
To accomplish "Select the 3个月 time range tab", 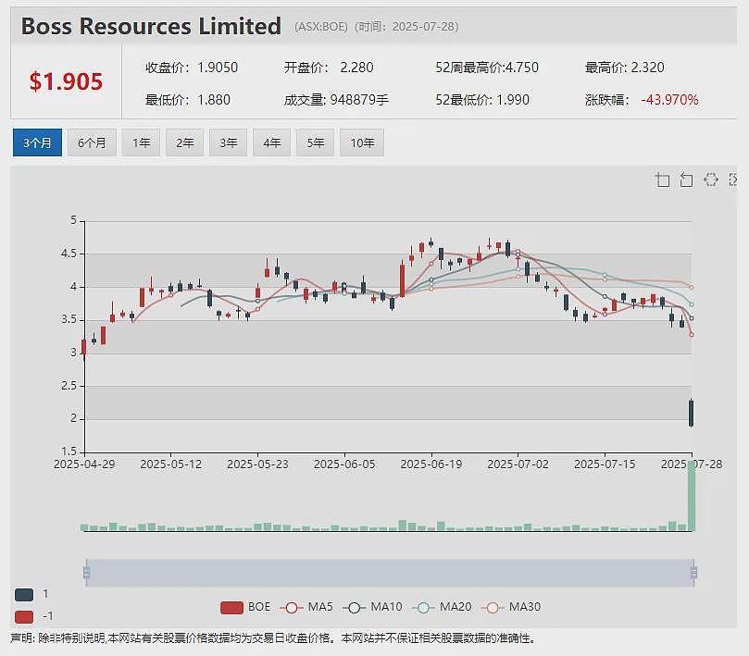I will pyautogui.click(x=37, y=142).
